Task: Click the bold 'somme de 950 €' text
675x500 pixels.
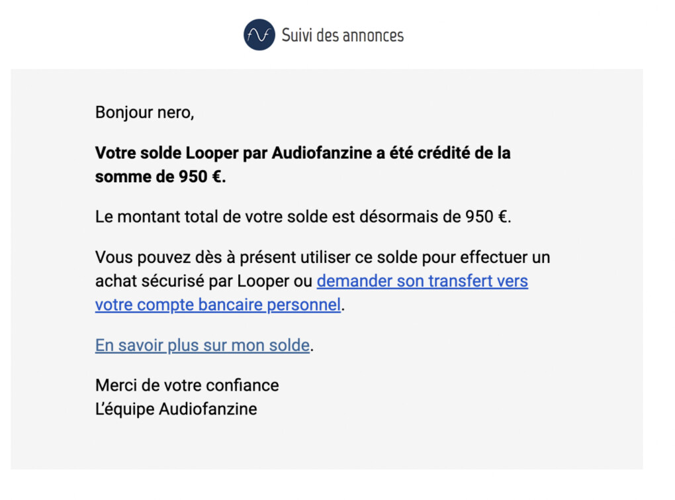Action: coord(159,177)
